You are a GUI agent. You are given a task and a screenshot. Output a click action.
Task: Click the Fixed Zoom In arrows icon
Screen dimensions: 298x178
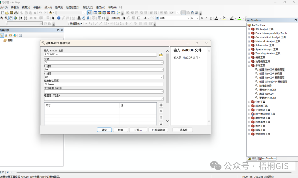point(21,18)
